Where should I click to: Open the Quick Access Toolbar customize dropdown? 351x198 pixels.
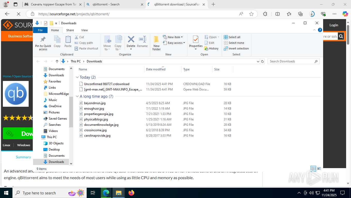coord(56,23)
